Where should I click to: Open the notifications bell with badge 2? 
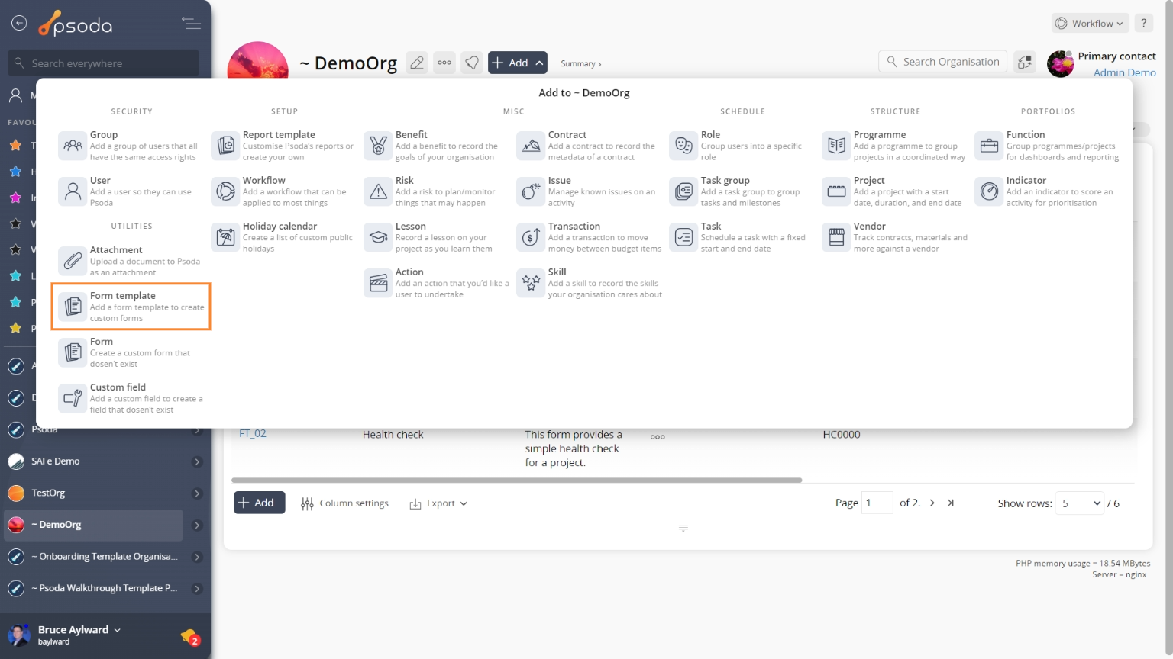click(x=189, y=636)
